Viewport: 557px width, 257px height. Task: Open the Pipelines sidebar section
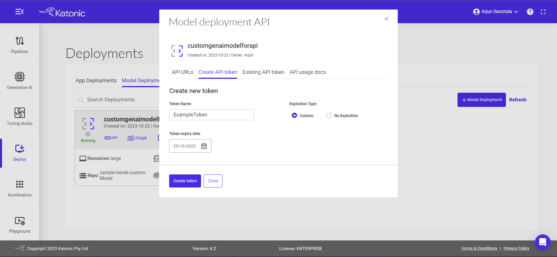click(x=19, y=45)
